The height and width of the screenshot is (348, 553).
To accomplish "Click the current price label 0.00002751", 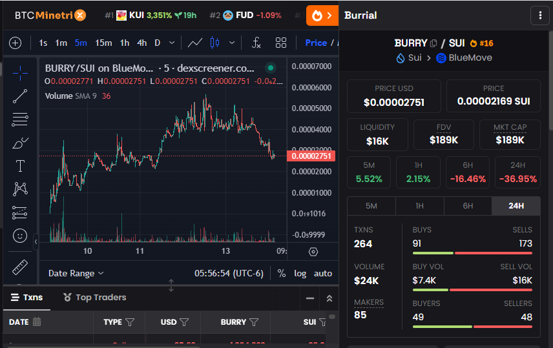I will pos(311,156).
